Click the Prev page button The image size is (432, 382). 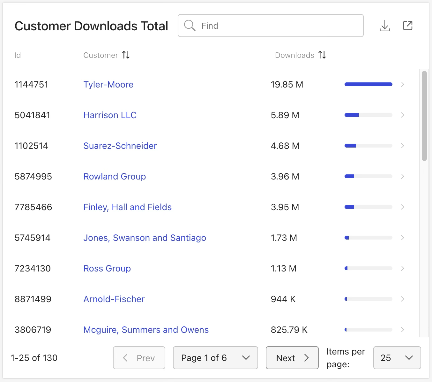139,358
